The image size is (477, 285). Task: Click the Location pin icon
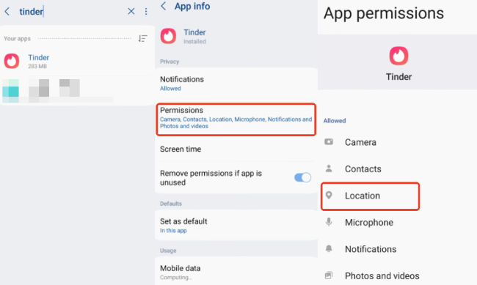pos(329,195)
